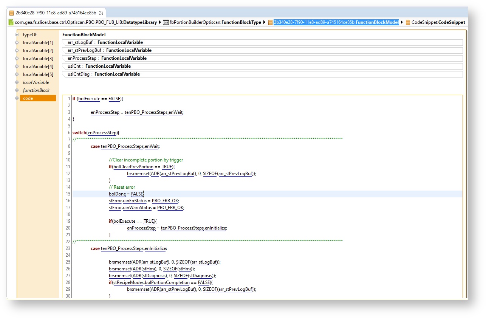This screenshot has height=318, width=486.
Task: Close the 2b340e28 editor tab
Action: (x=101, y=12)
